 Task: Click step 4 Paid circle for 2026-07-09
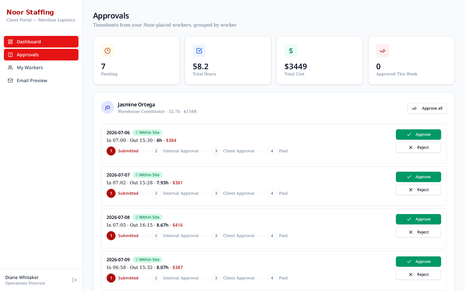pos(272,278)
